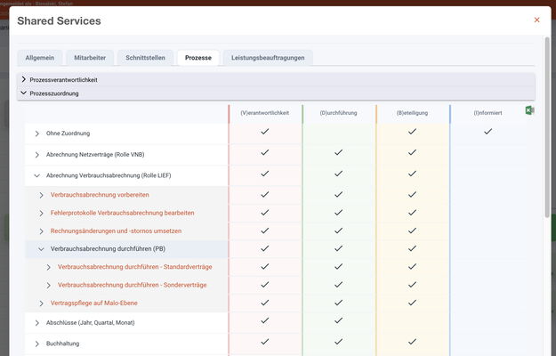Screen dimensions: 556x356
Task: Expand the Buchhaltung row
Action: [36, 344]
